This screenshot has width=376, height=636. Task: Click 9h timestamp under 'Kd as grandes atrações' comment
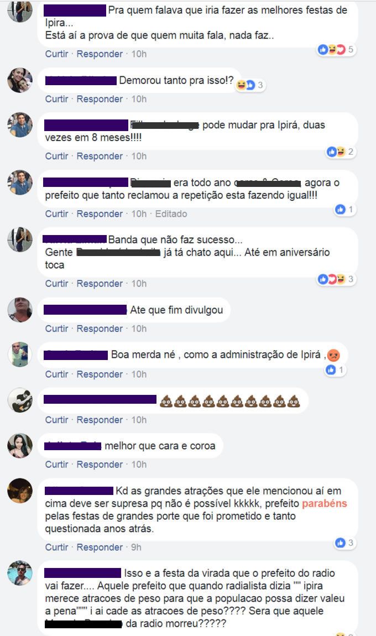click(136, 547)
